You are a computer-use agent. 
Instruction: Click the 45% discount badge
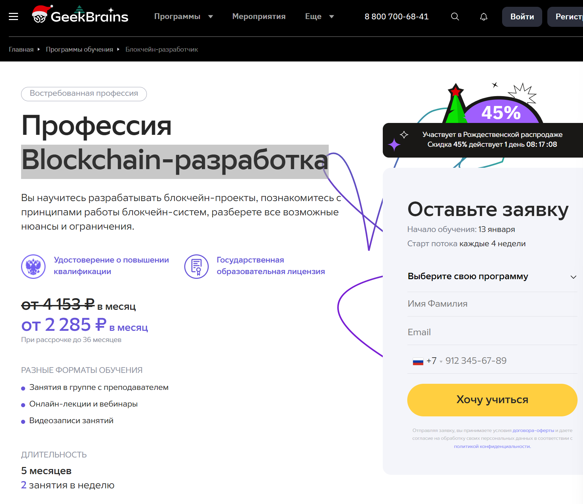[x=501, y=112]
